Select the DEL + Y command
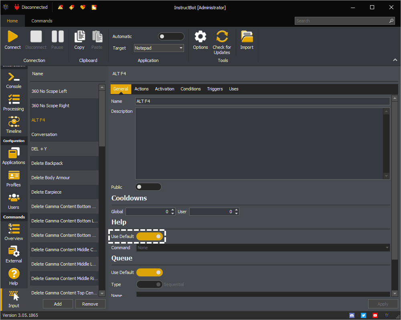The image size is (401, 320). click(x=64, y=149)
